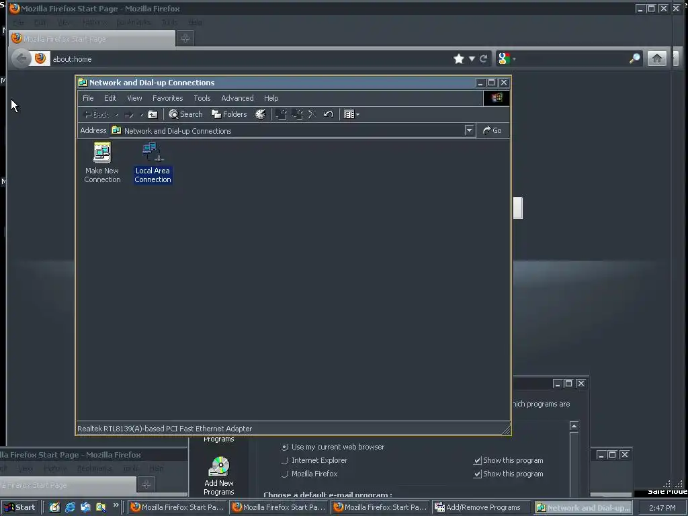Screen dimensions: 688x516
Task: Expand the quick launch chevron
Action: tap(116, 505)
